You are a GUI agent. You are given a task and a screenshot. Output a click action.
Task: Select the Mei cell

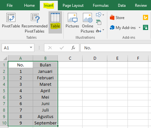[45, 97]
